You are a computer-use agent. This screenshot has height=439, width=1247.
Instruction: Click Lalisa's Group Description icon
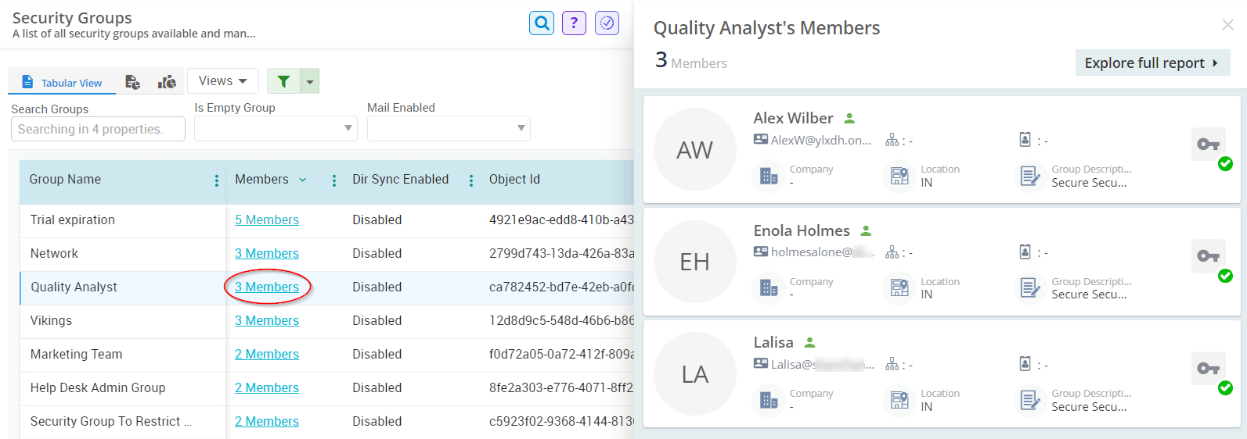pyautogui.click(x=1031, y=401)
